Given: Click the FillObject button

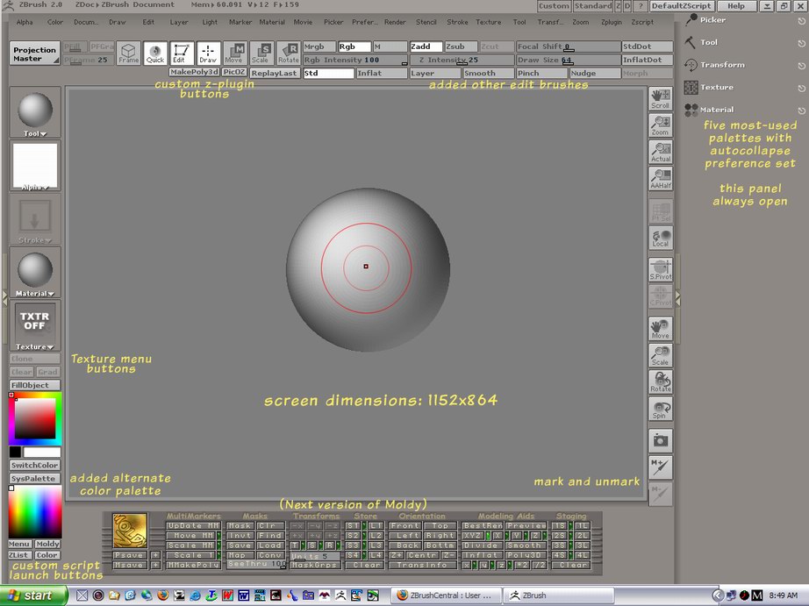Looking at the screenshot, I should (35, 385).
